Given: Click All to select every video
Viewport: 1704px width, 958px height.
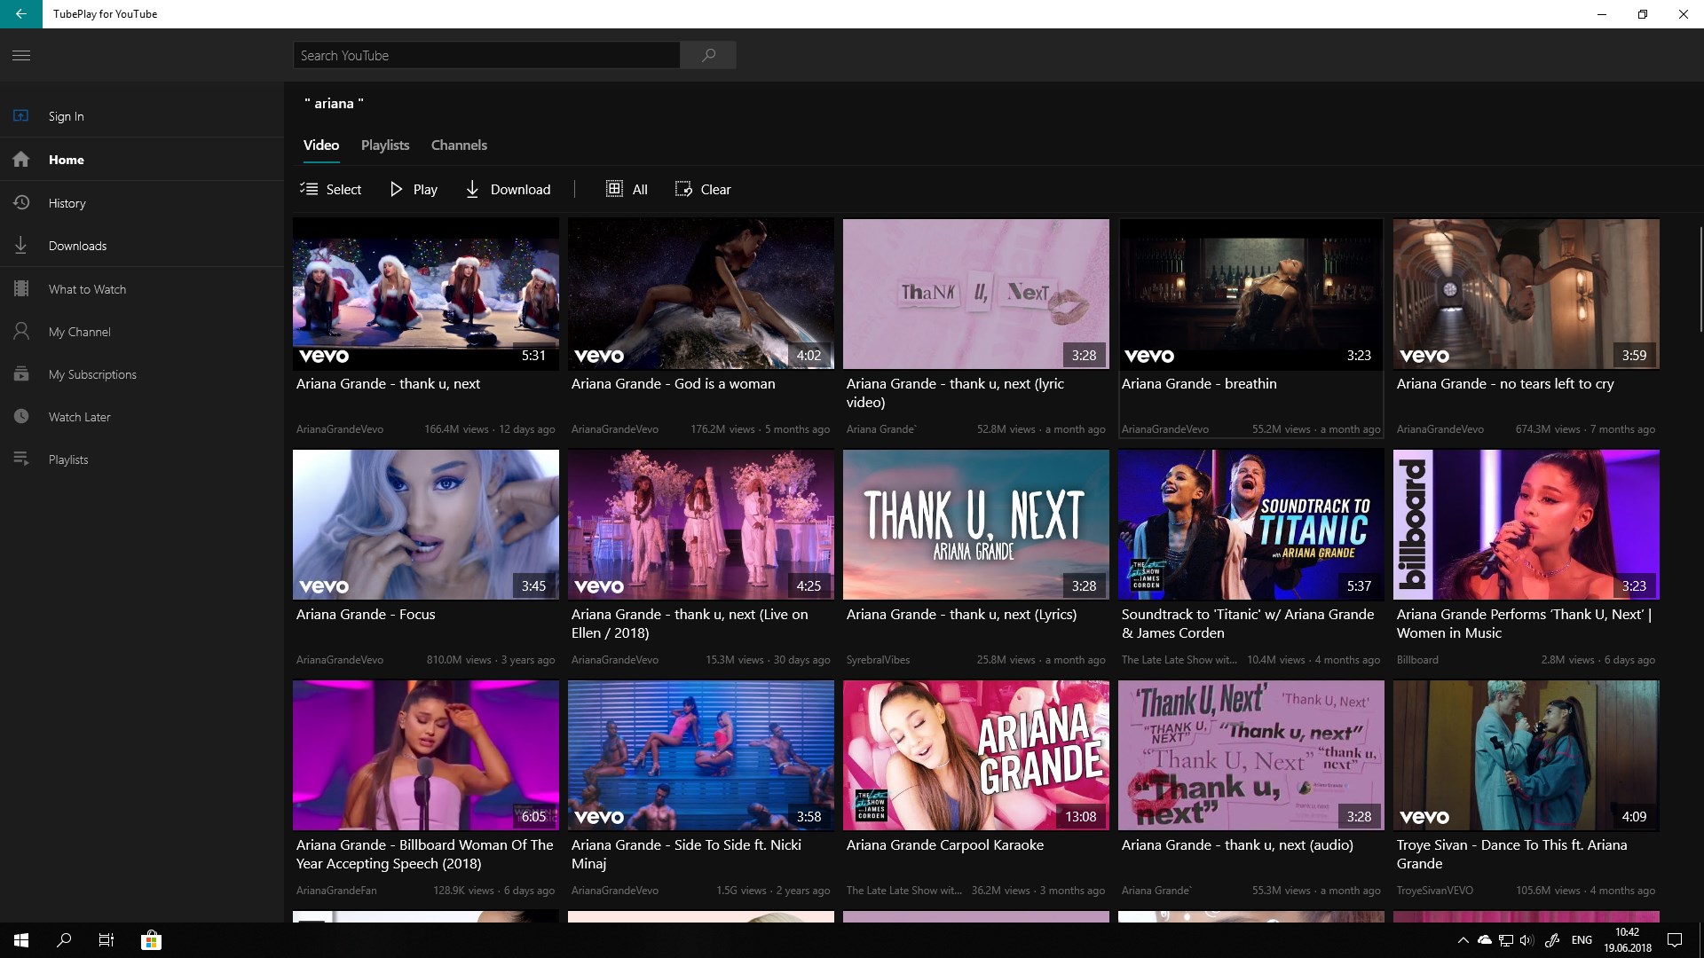Looking at the screenshot, I should click(x=627, y=189).
